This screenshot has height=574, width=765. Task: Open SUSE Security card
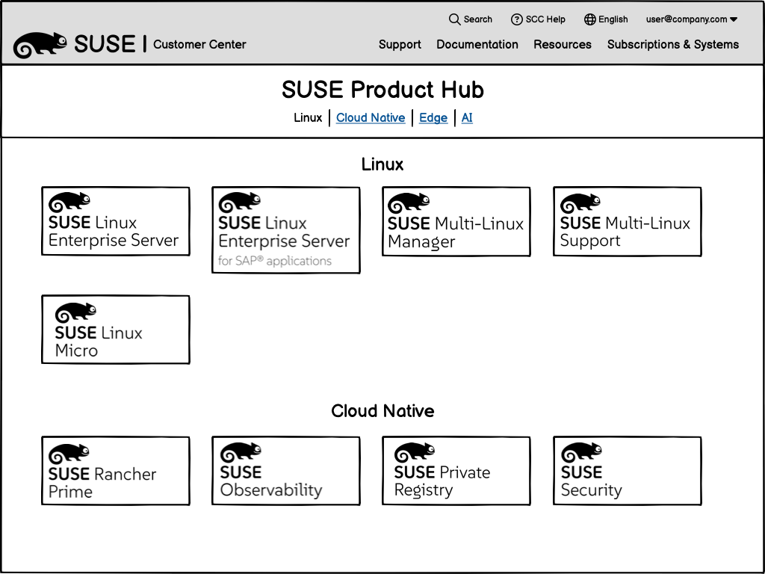pyautogui.click(x=628, y=471)
